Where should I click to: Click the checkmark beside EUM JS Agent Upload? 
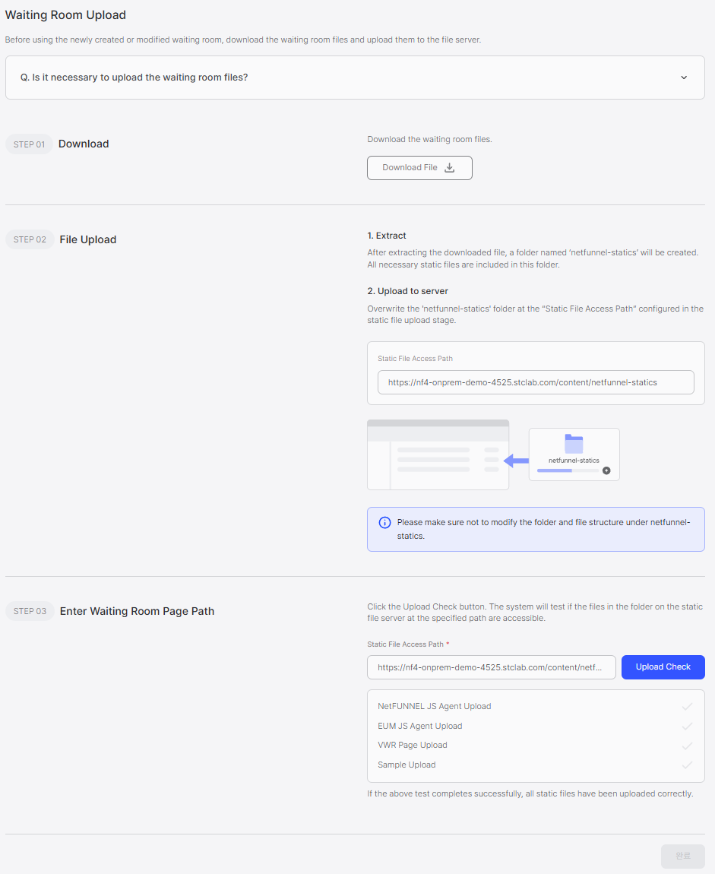click(687, 726)
